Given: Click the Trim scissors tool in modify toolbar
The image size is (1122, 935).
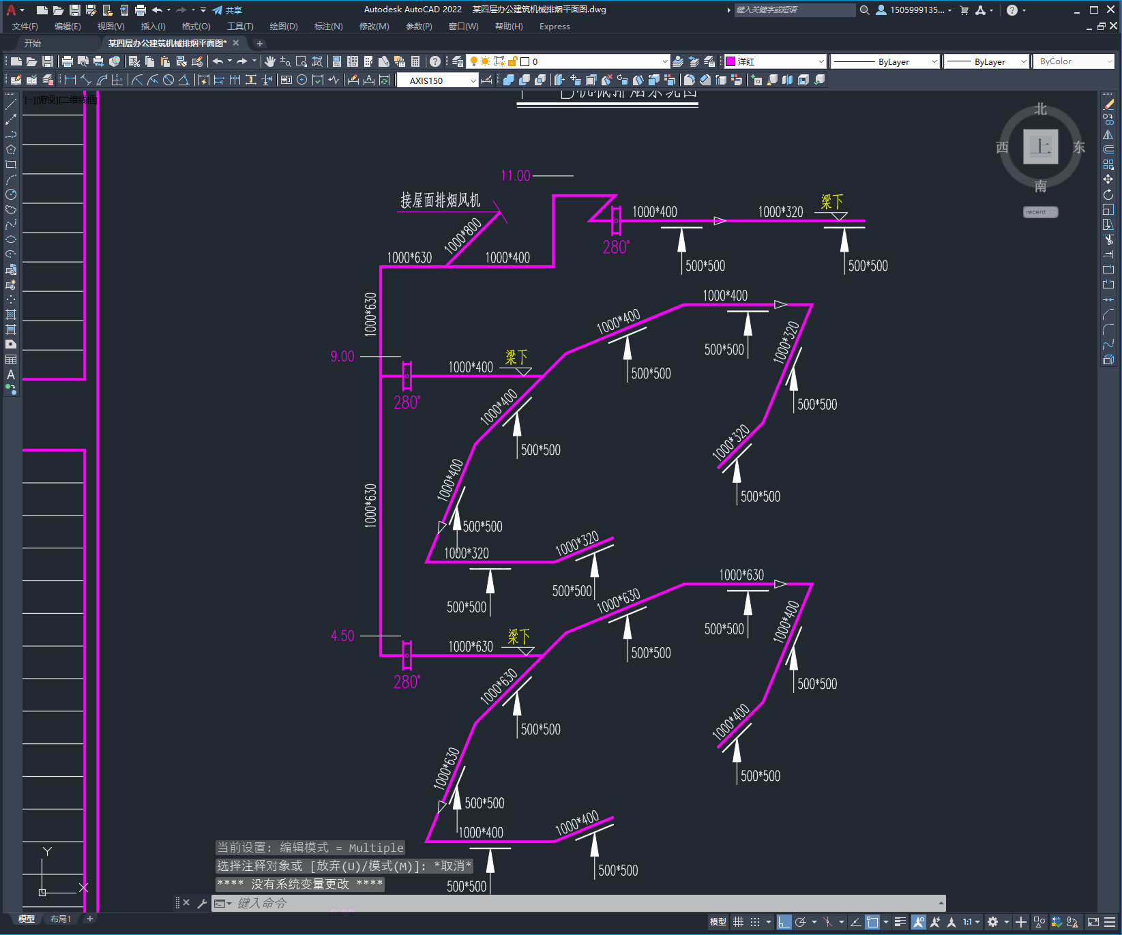Looking at the screenshot, I should click(1108, 239).
